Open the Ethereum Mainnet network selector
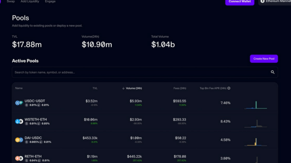 coord(275,2)
